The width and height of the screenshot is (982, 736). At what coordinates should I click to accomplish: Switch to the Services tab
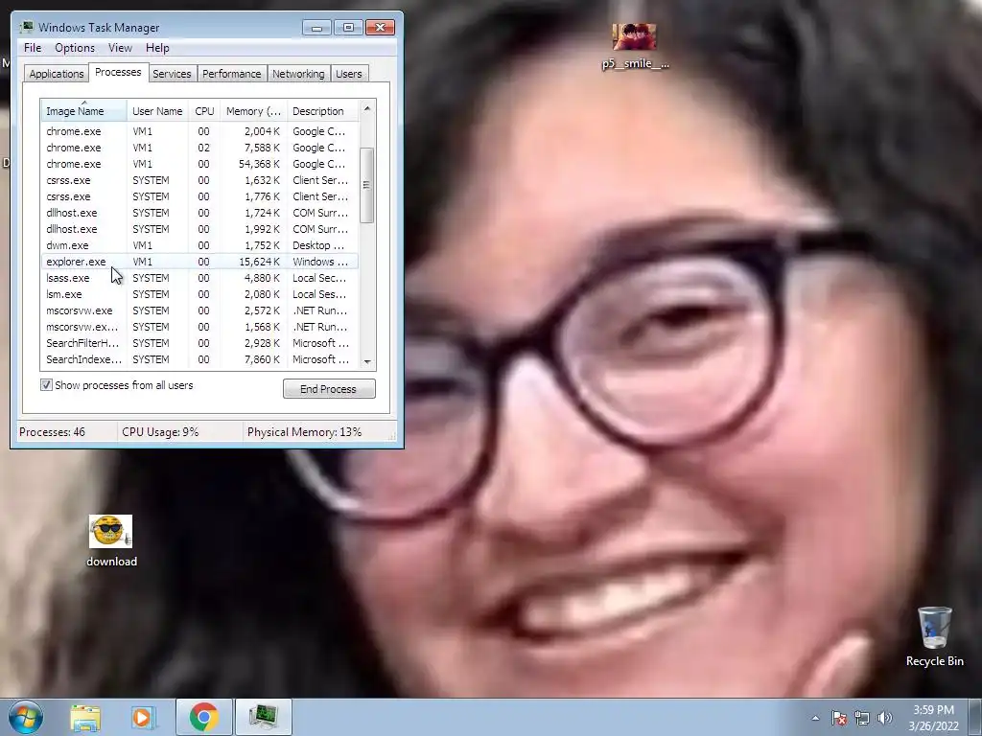click(172, 73)
